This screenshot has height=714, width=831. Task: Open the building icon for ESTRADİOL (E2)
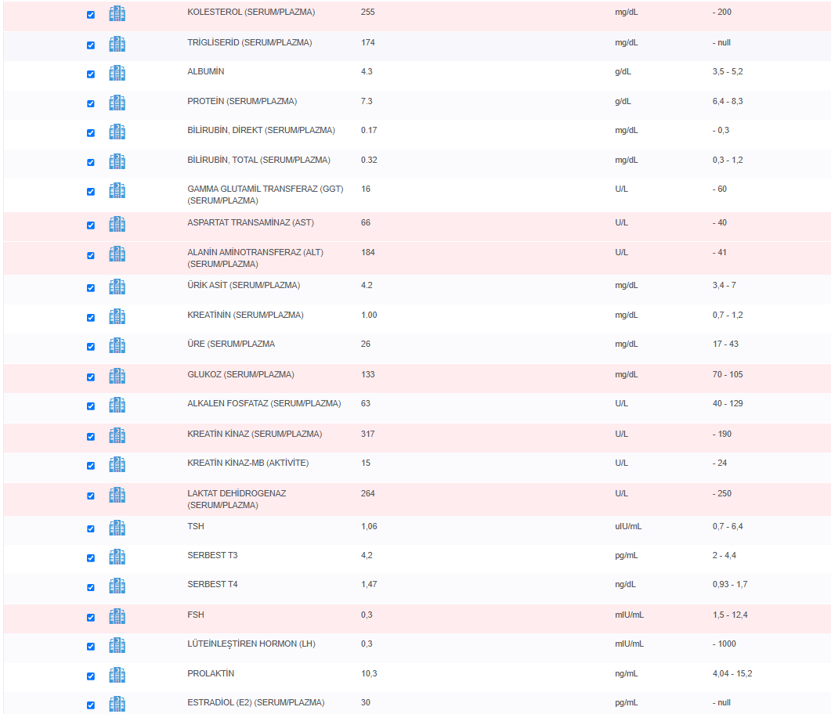pos(117,705)
